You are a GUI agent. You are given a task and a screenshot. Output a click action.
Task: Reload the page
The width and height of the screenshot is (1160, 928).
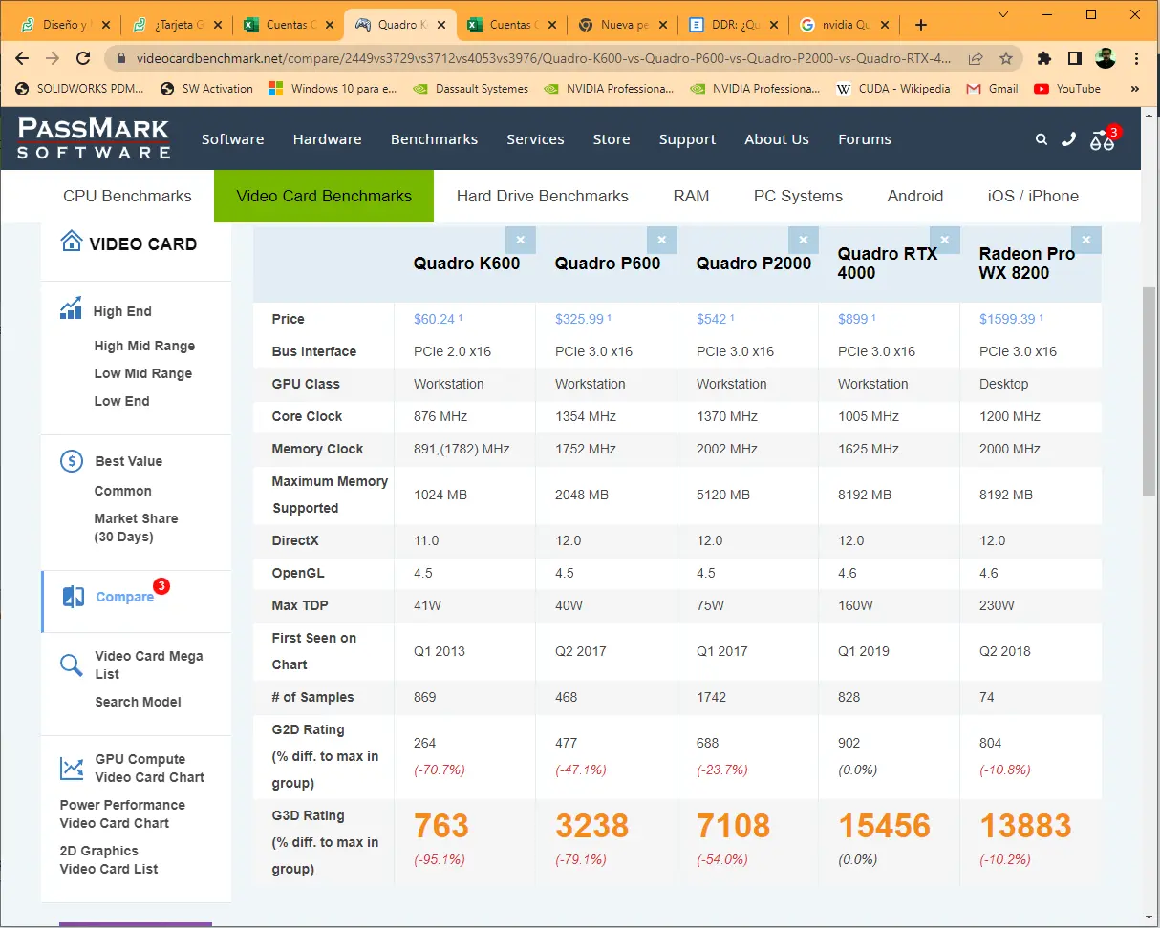(x=83, y=58)
